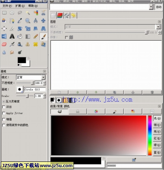The width and height of the screenshot is (164, 170).
Task: Select the Free Select lasso tool
Action: click(x=20, y=13)
